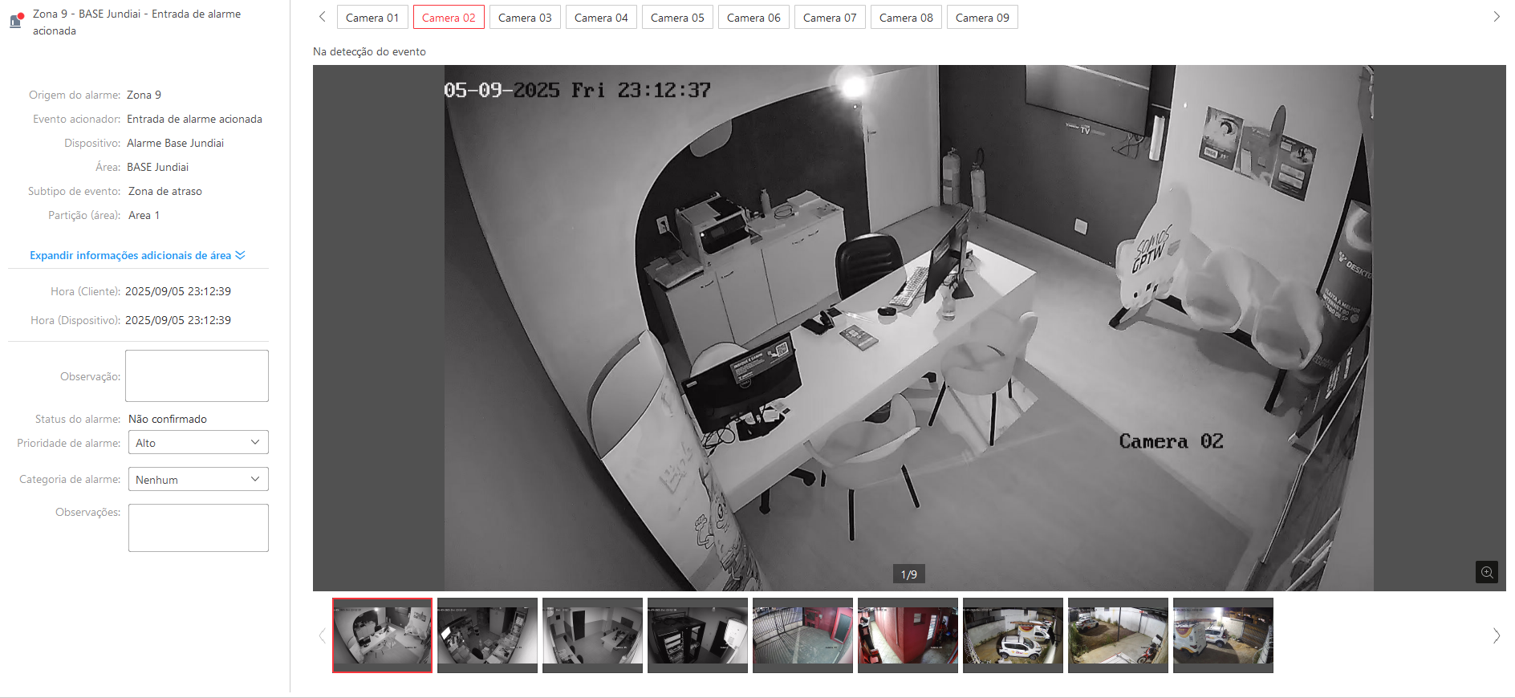Switch to the Camera 01 tab
Viewport: 1515px width, 698px height.
click(372, 18)
